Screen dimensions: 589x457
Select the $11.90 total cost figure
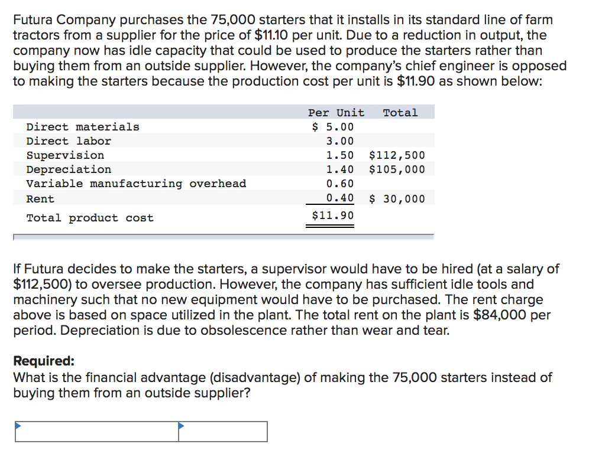[331, 215]
